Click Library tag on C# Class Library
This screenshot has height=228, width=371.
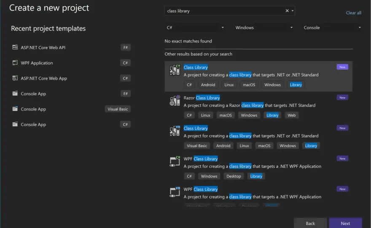pos(296,84)
